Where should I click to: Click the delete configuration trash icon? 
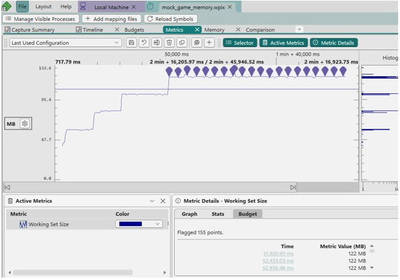pos(169,43)
